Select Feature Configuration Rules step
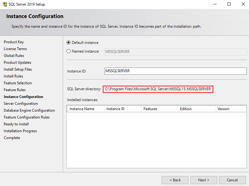This screenshot has width=249, height=186. pyautogui.click(x=27, y=117)
